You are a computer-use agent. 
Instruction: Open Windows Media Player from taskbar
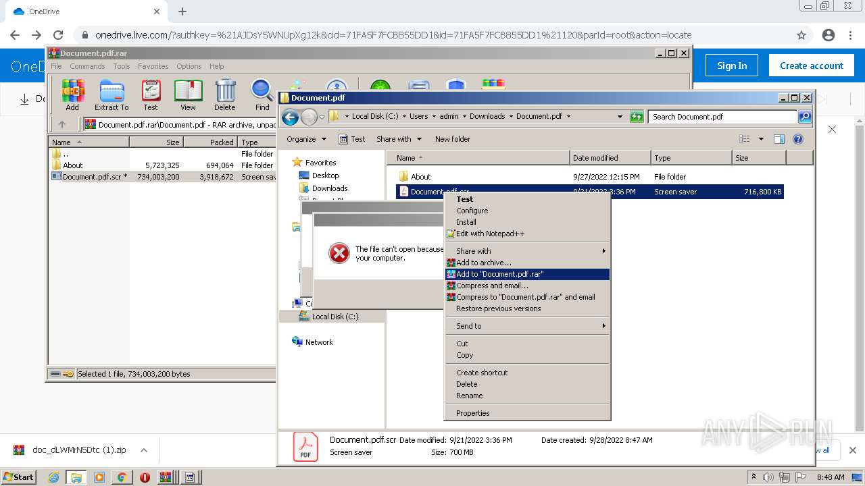tap(99, 477)
